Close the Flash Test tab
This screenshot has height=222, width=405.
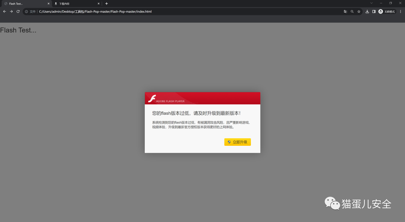[48, 4]
